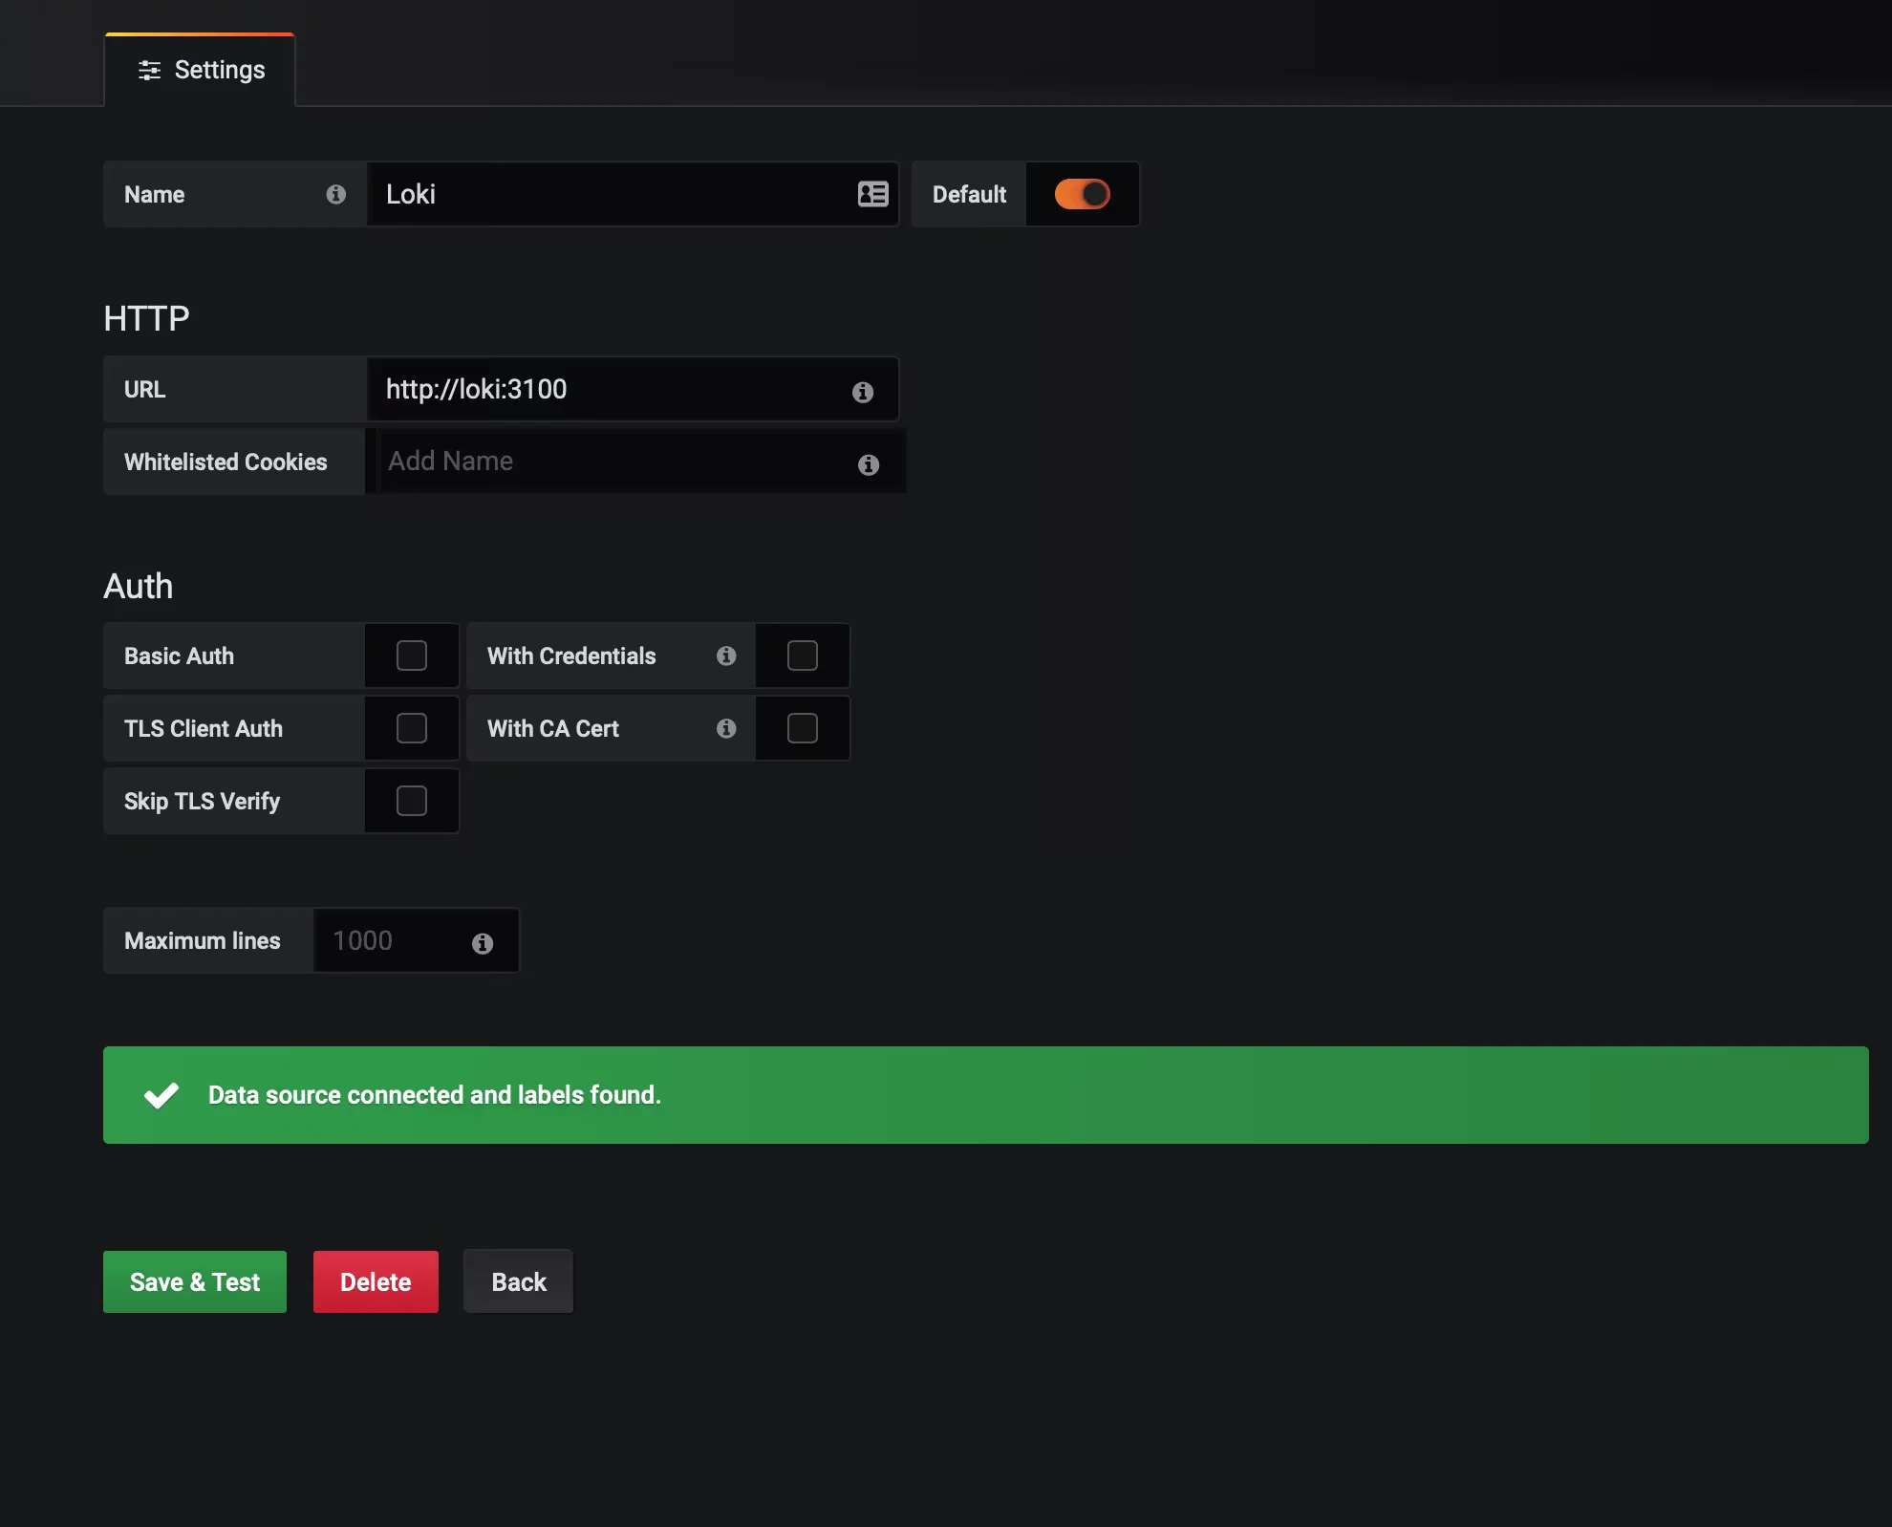Click the Maximum lines info icon
Screen dimensions: 1892x1527
click(x=483, y=943)
